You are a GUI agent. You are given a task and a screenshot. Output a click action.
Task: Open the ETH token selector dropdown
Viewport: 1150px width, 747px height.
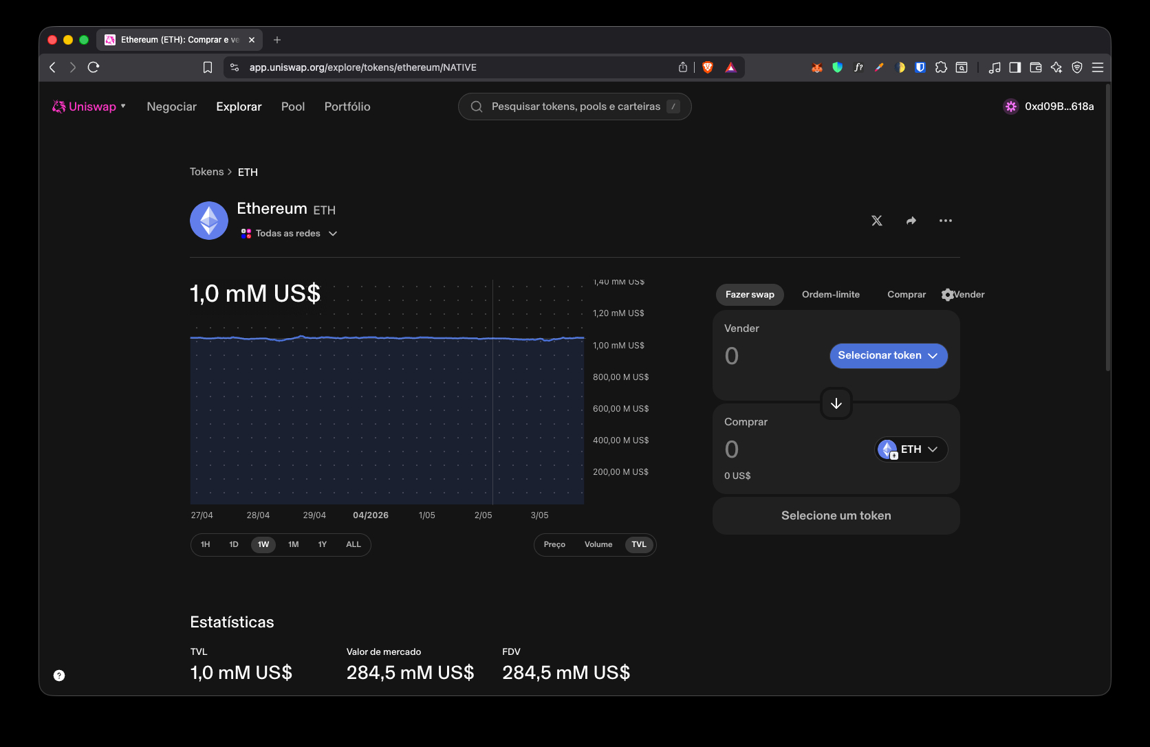point(911,449)
